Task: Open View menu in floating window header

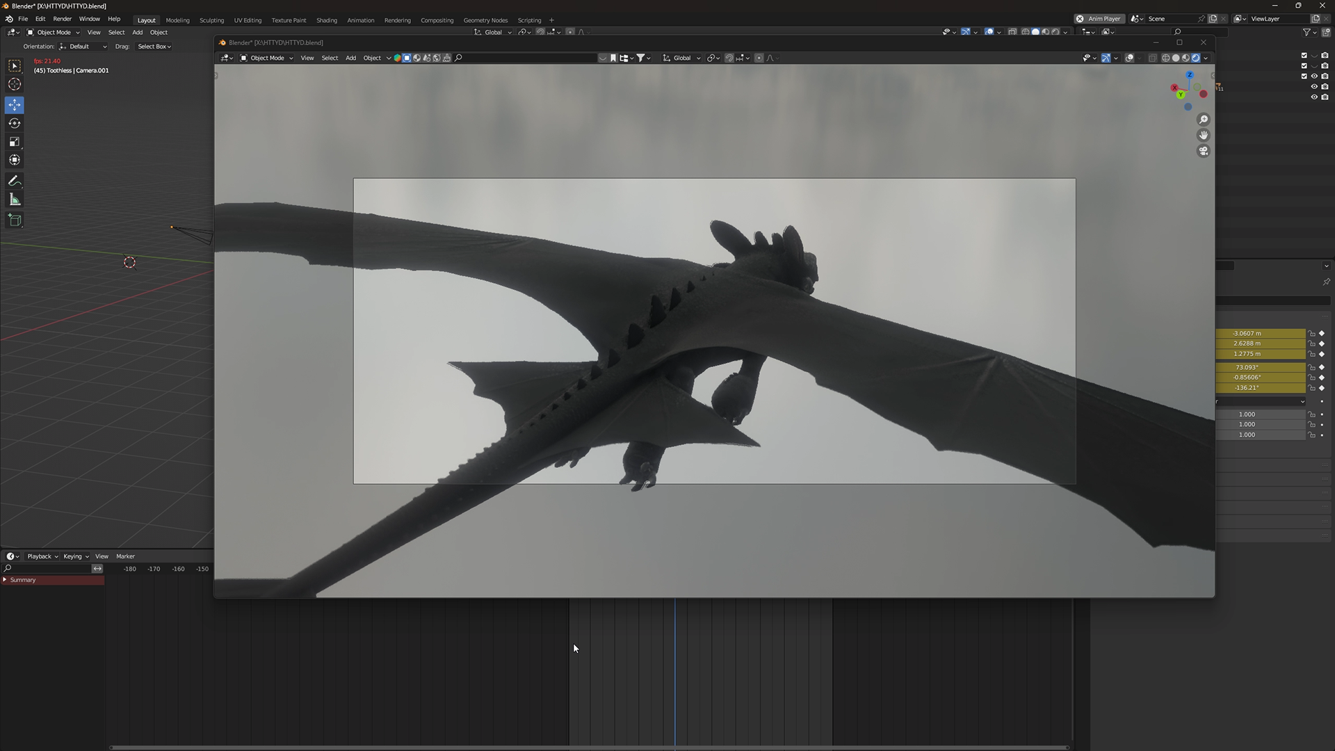Action: (307, 58)
